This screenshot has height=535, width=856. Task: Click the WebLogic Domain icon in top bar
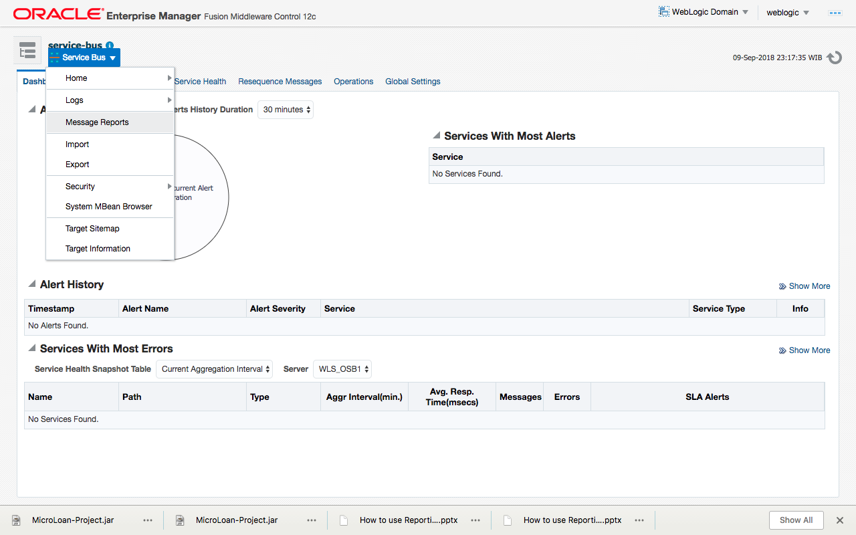pyautogui.click(x=664, y=11)
